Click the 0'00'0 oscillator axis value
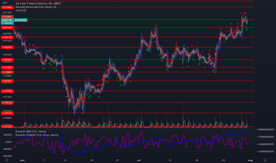Screen dimensions: 276x163 point(8,142)
